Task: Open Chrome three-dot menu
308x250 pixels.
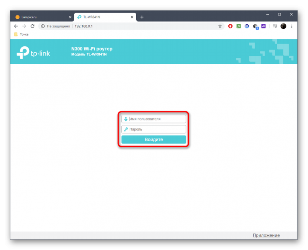Action: click(292, 26)
